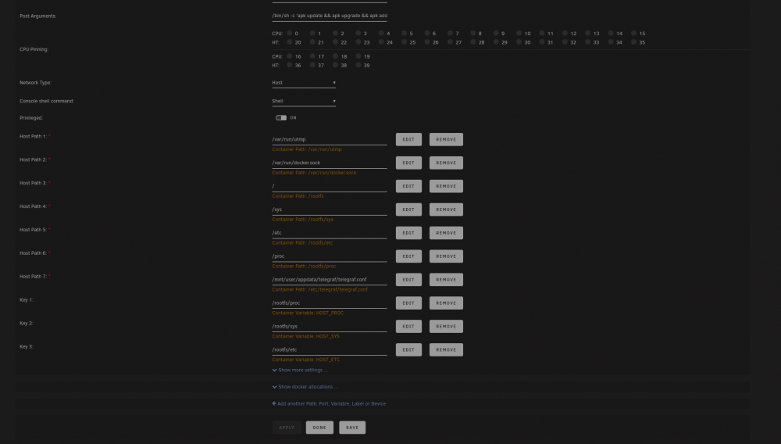Focus the /etc host path field
This screenshot has width=781, height=444.
(330, 233)
